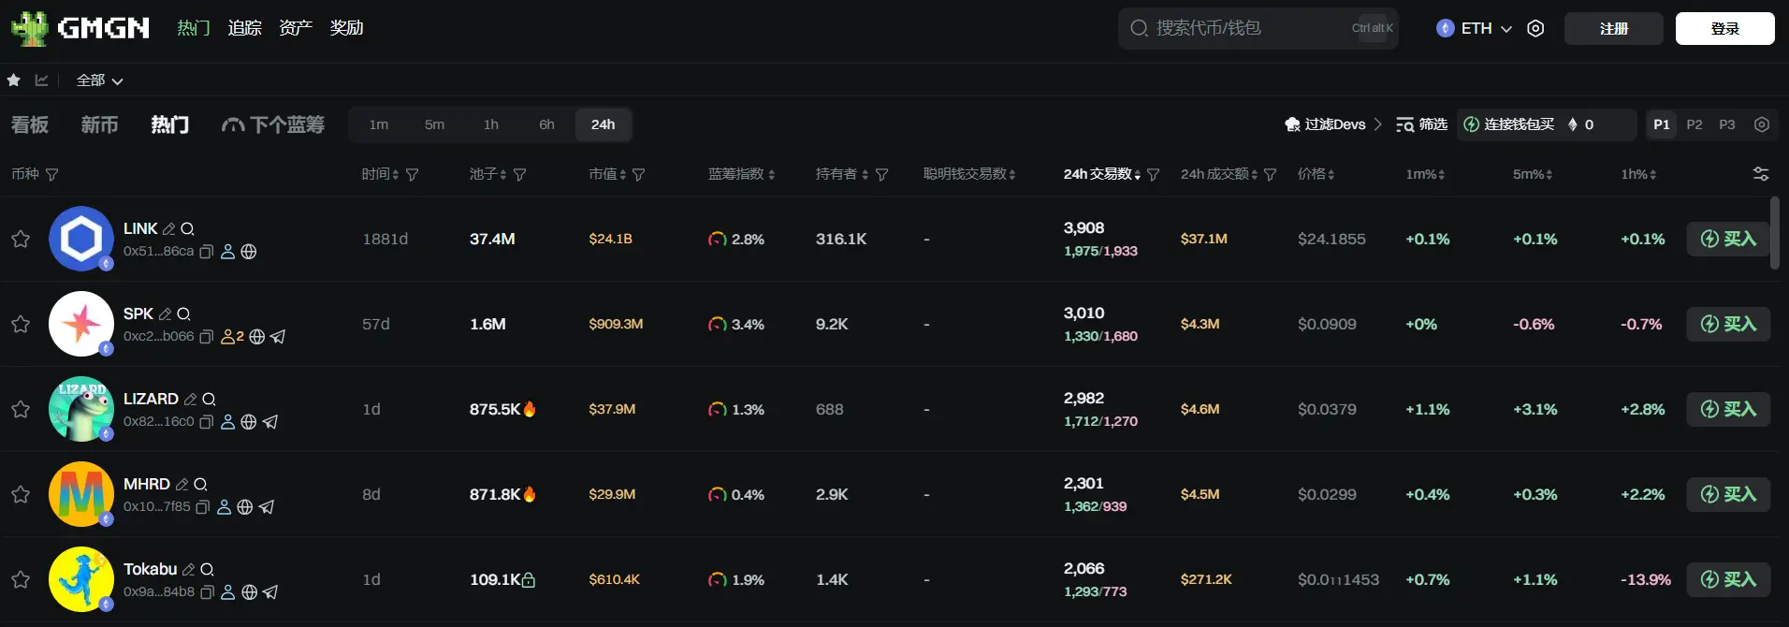Click the vertical scrollbar of the token list

pos(1774,234)
